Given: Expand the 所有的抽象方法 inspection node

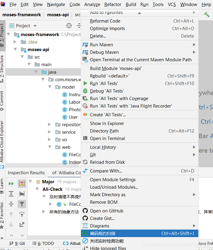Looking at the screenshot, I should (43, 212).
